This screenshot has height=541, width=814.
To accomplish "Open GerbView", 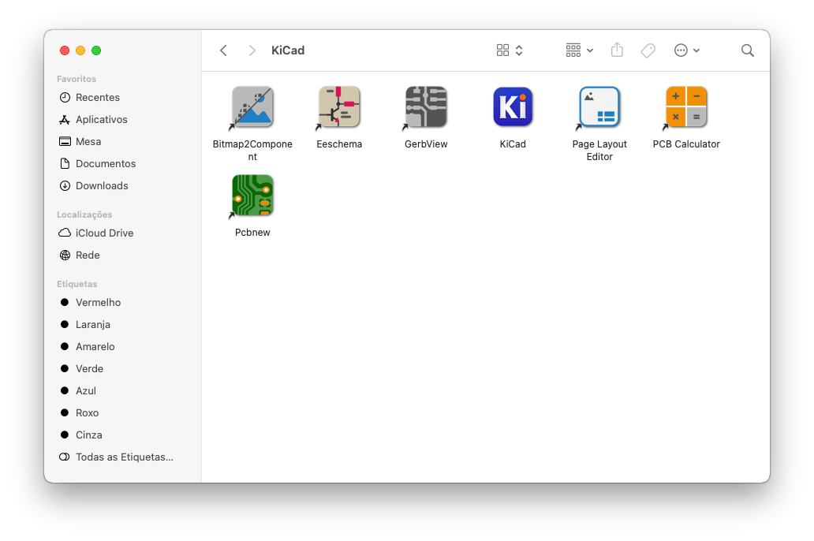I will pyautogui.click(x=426, y=106).
